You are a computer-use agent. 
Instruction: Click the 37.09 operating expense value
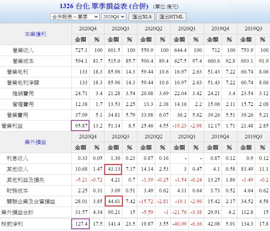(x=81, y=115)
